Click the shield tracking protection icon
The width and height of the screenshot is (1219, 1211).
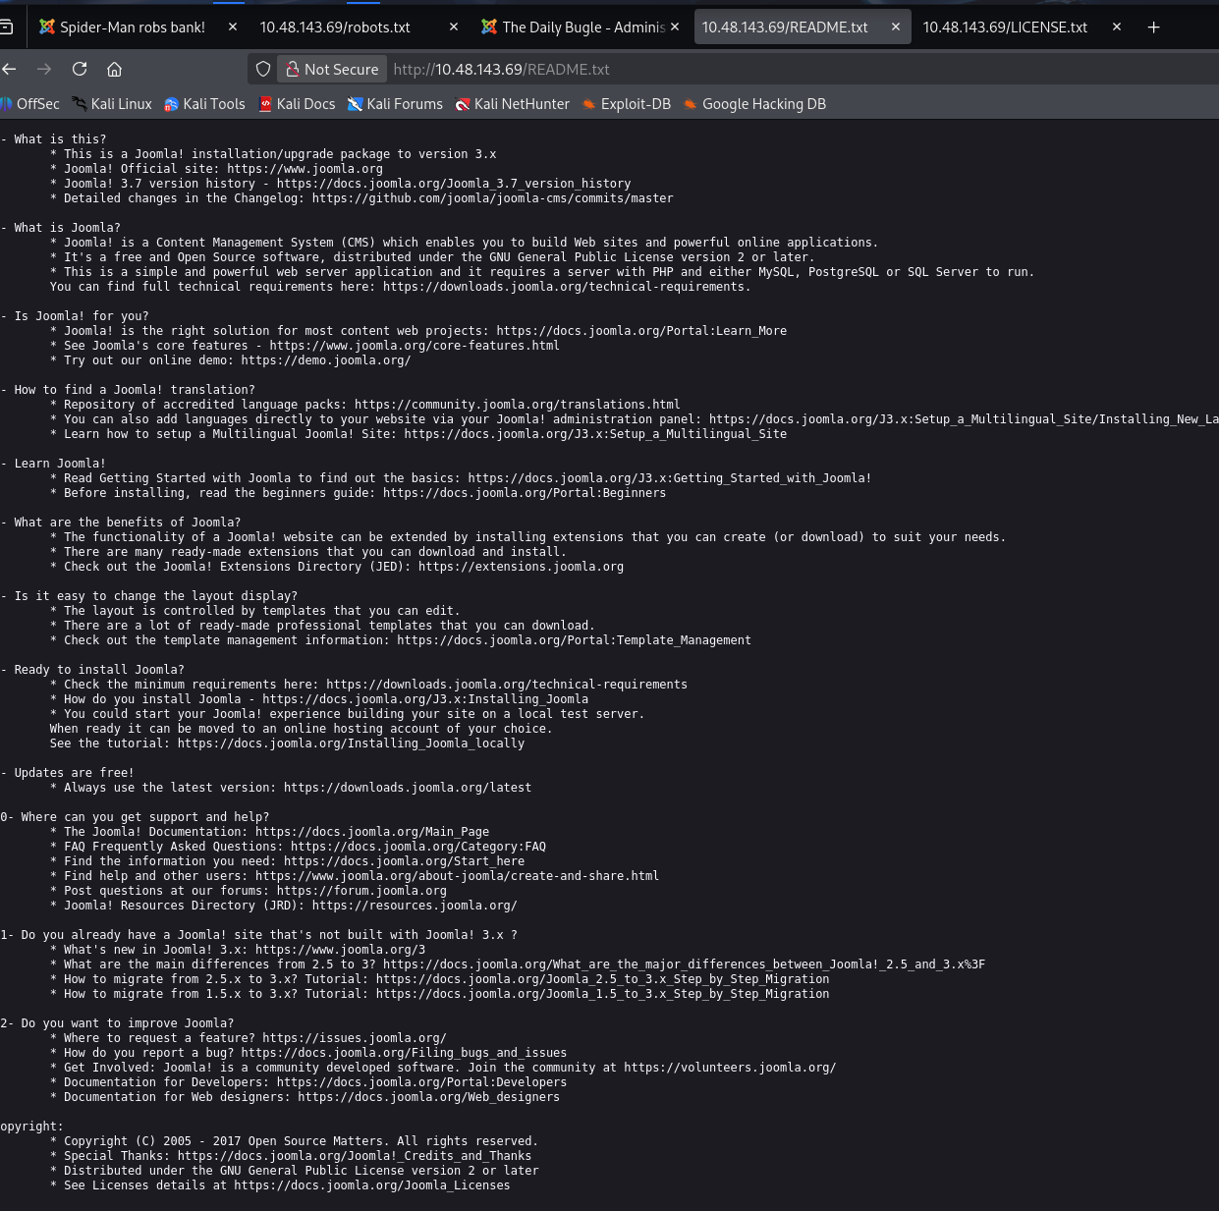[x=263, y=69]
